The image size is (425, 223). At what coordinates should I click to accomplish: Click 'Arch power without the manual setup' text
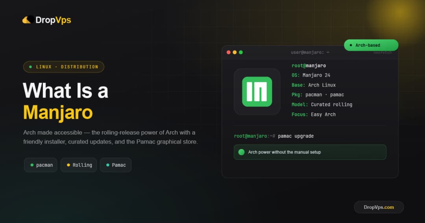[285, 152]
